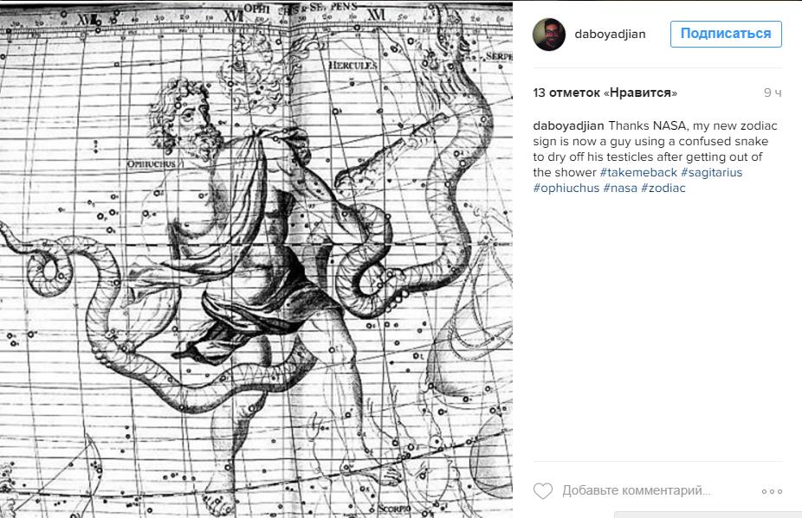Click the OPHIUCHUS label beside the figure
Image resolution: width=802 pixels, height=518 pixels.
pos(151,164)
